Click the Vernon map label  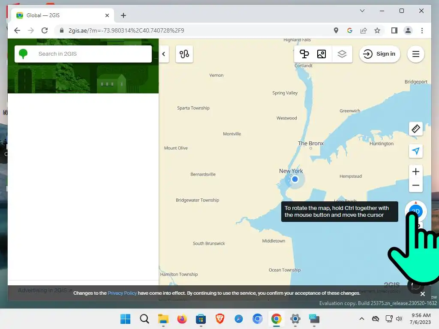(216, 75)
